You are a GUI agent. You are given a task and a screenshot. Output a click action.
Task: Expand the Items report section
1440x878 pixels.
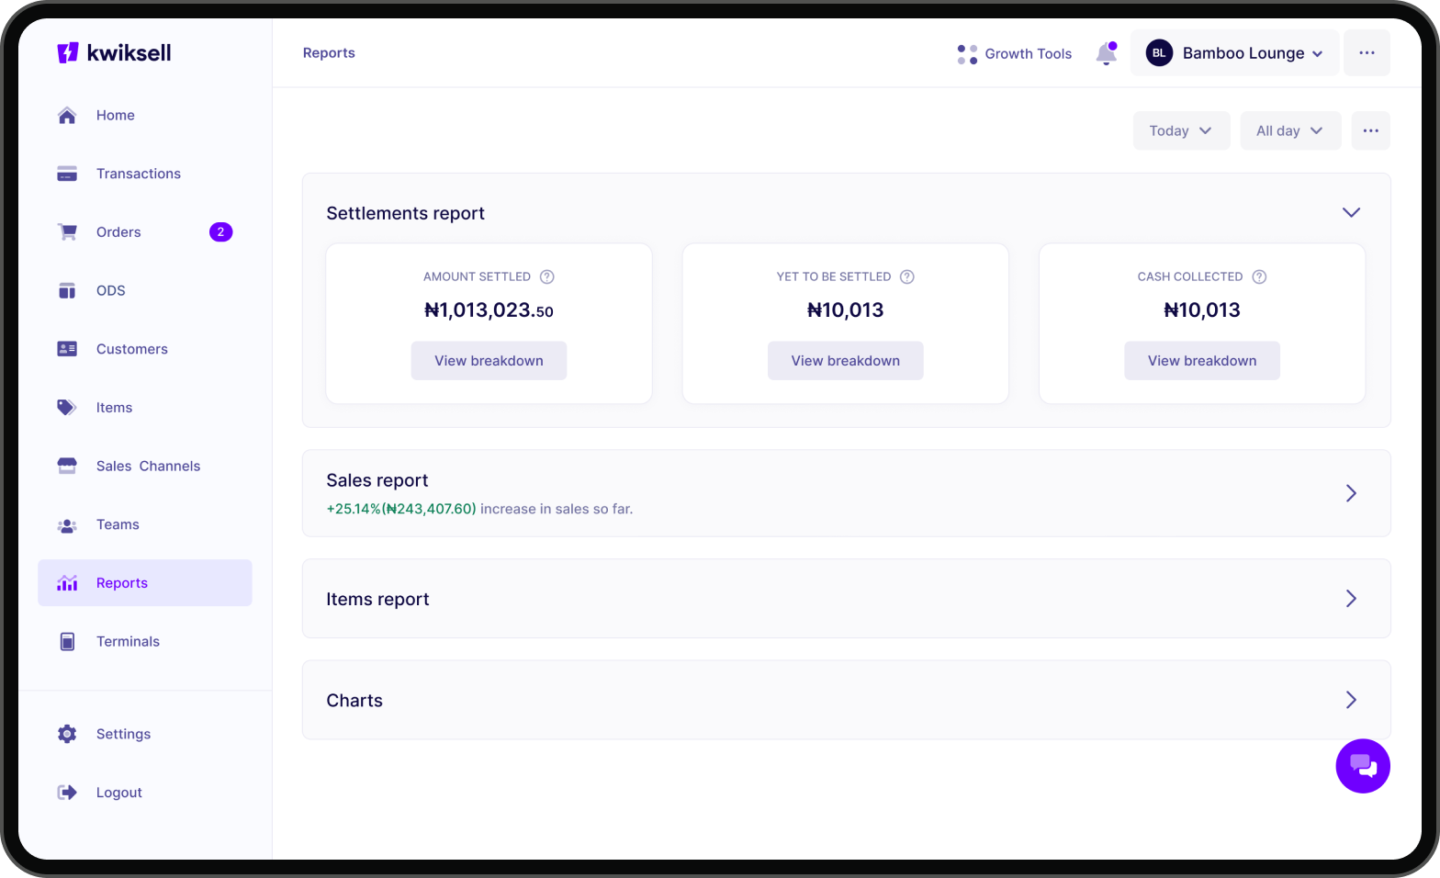click(x=1351, y=599)
